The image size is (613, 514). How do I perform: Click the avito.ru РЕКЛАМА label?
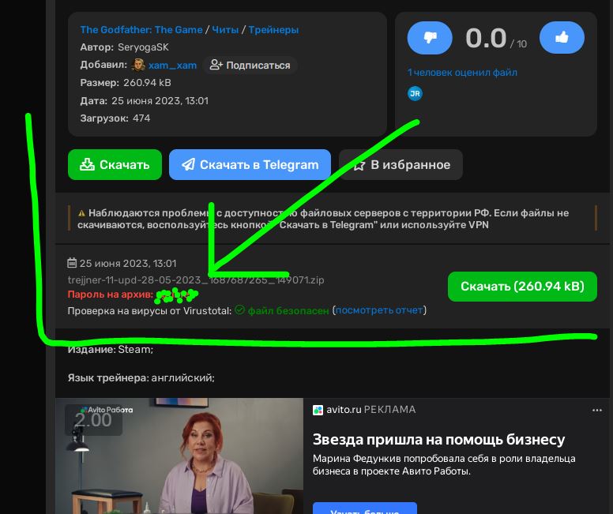371,410
